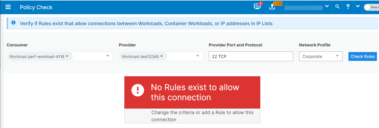Click the provision upload icon showing 1,248
This screenshot has width=379, height=128.
pyautogui.click(x=272, y=7)
